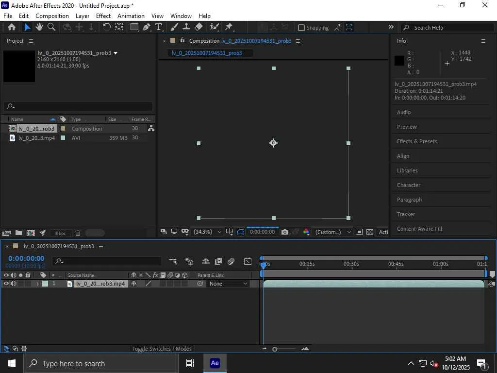Toggle Draft 3D switch in timeline

pos(189,261)
